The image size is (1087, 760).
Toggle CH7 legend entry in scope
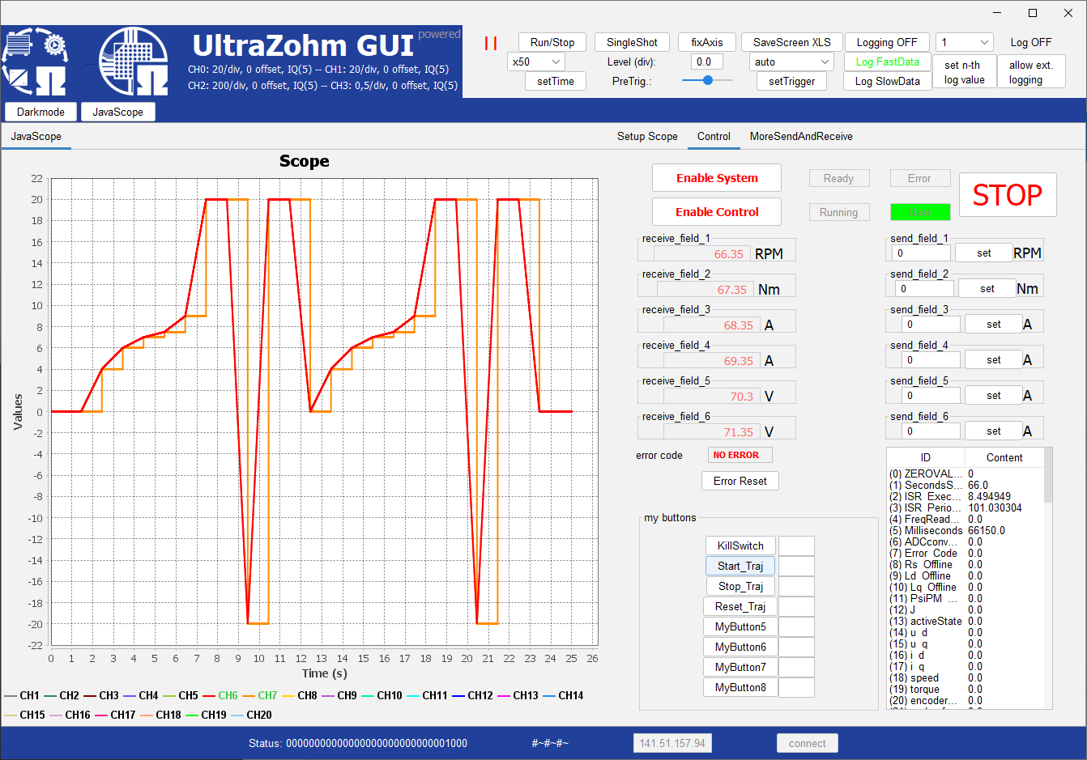tap(259, 695)
